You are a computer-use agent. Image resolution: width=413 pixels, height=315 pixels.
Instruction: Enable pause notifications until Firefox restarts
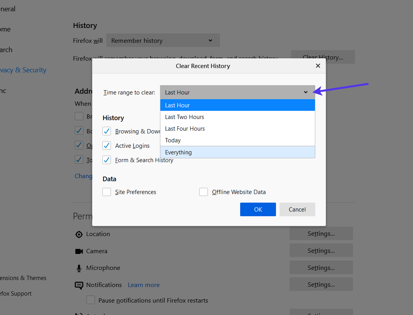[91, 300]
